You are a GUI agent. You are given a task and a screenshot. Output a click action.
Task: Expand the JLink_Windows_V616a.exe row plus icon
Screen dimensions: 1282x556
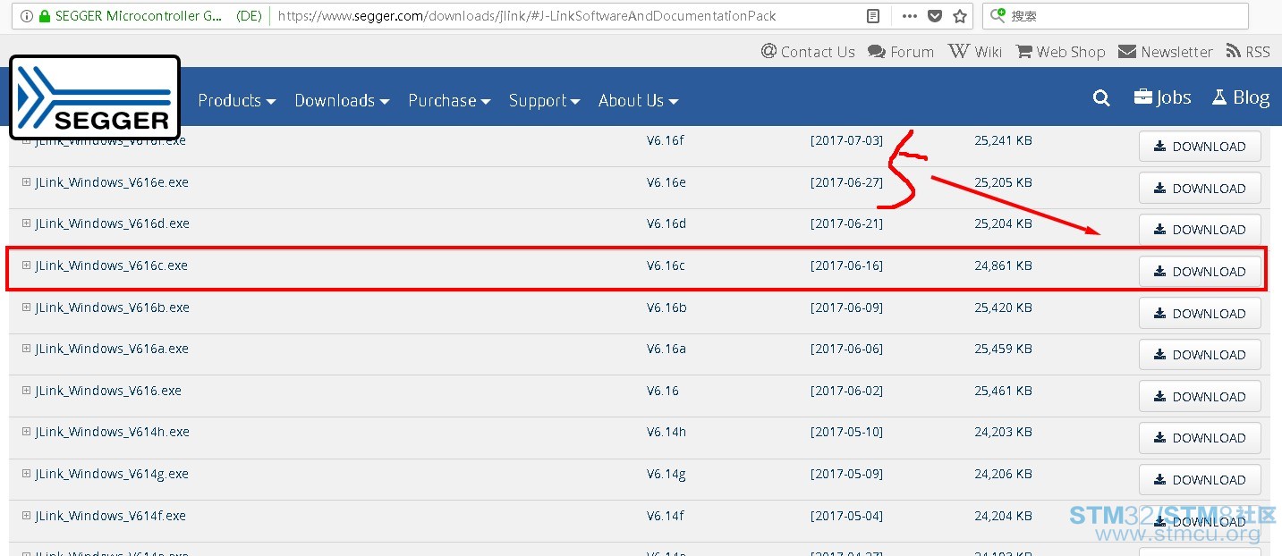click(x=26, y=349)
